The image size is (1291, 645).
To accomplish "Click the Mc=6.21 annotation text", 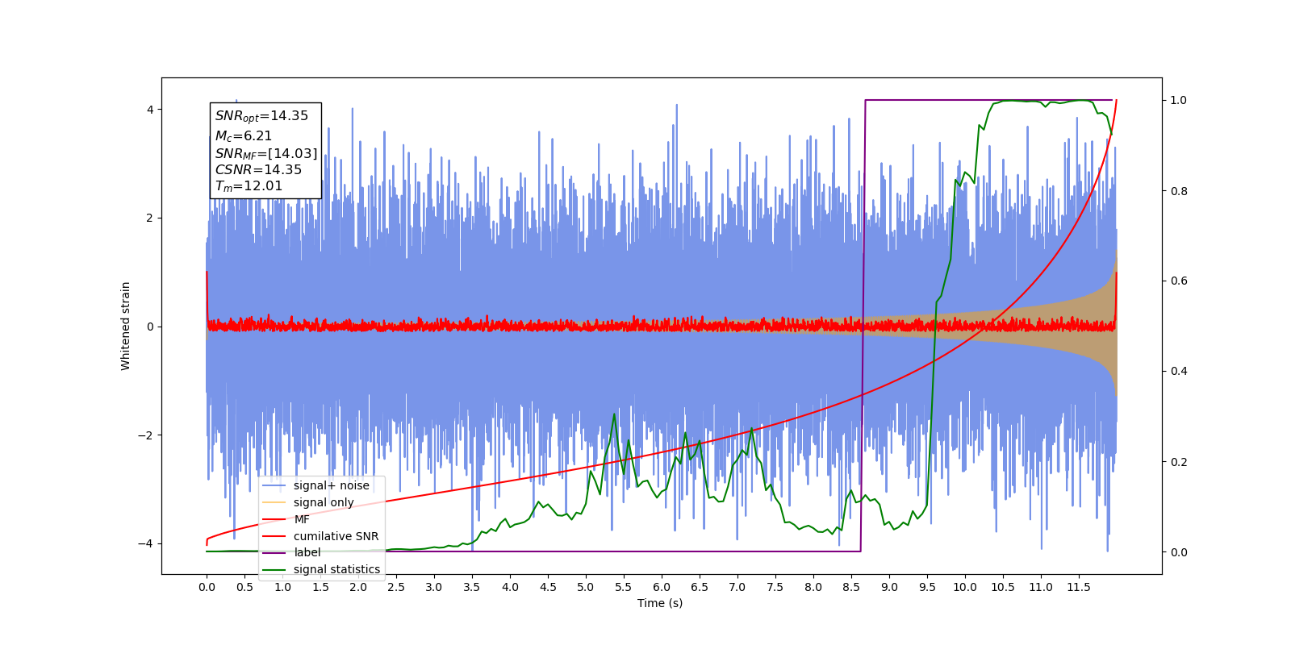I will [x=243, y=136].
